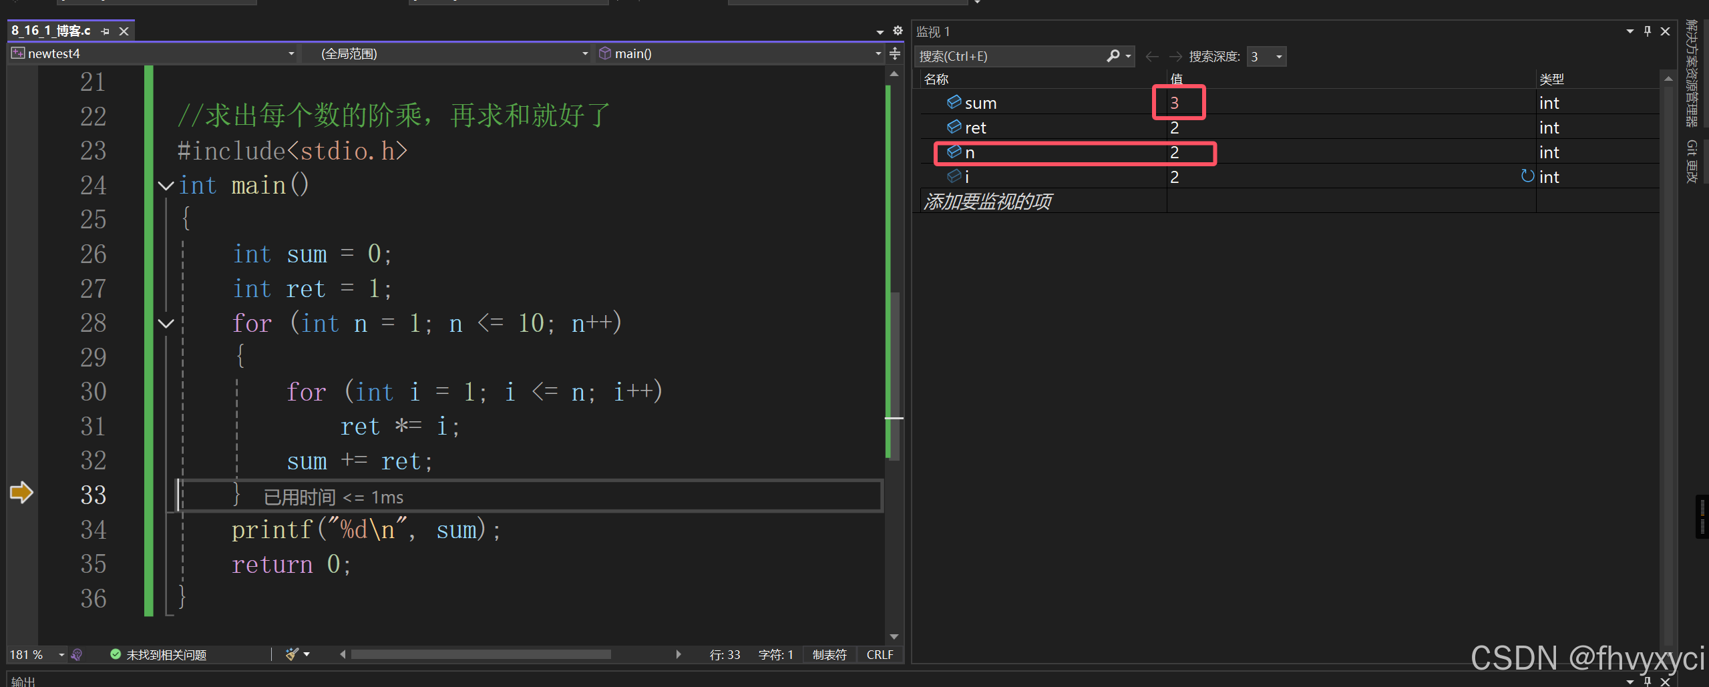Click the editor vertical scroll down arrow
1709x687 pixels.
[894, 637]
